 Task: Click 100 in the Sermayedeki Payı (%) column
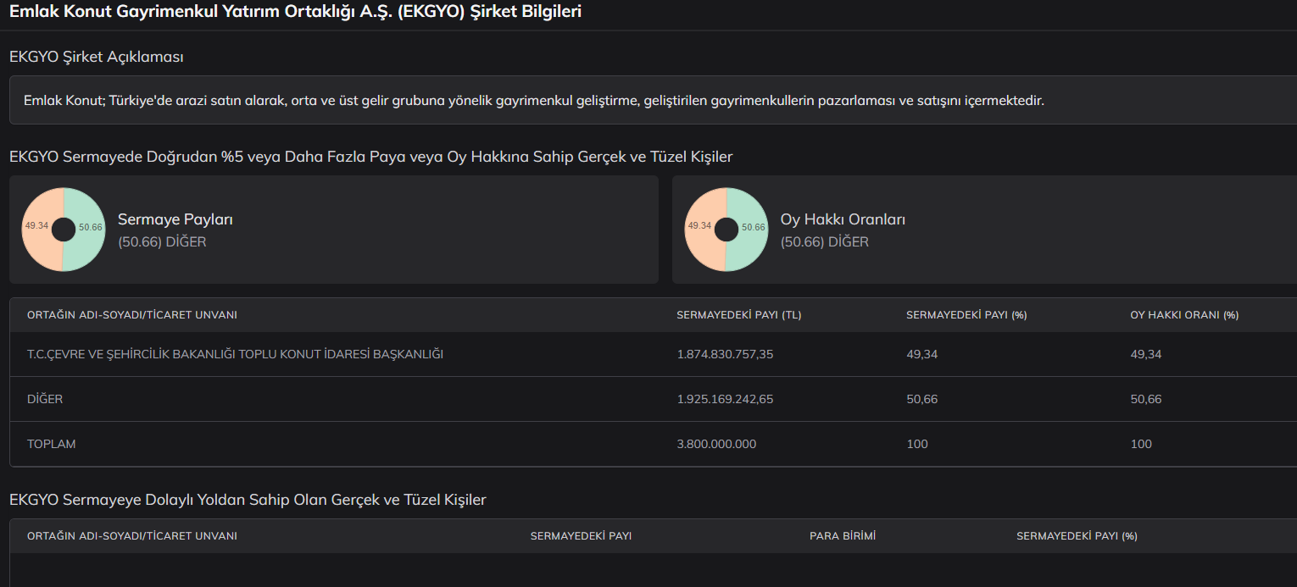point(917,444)
